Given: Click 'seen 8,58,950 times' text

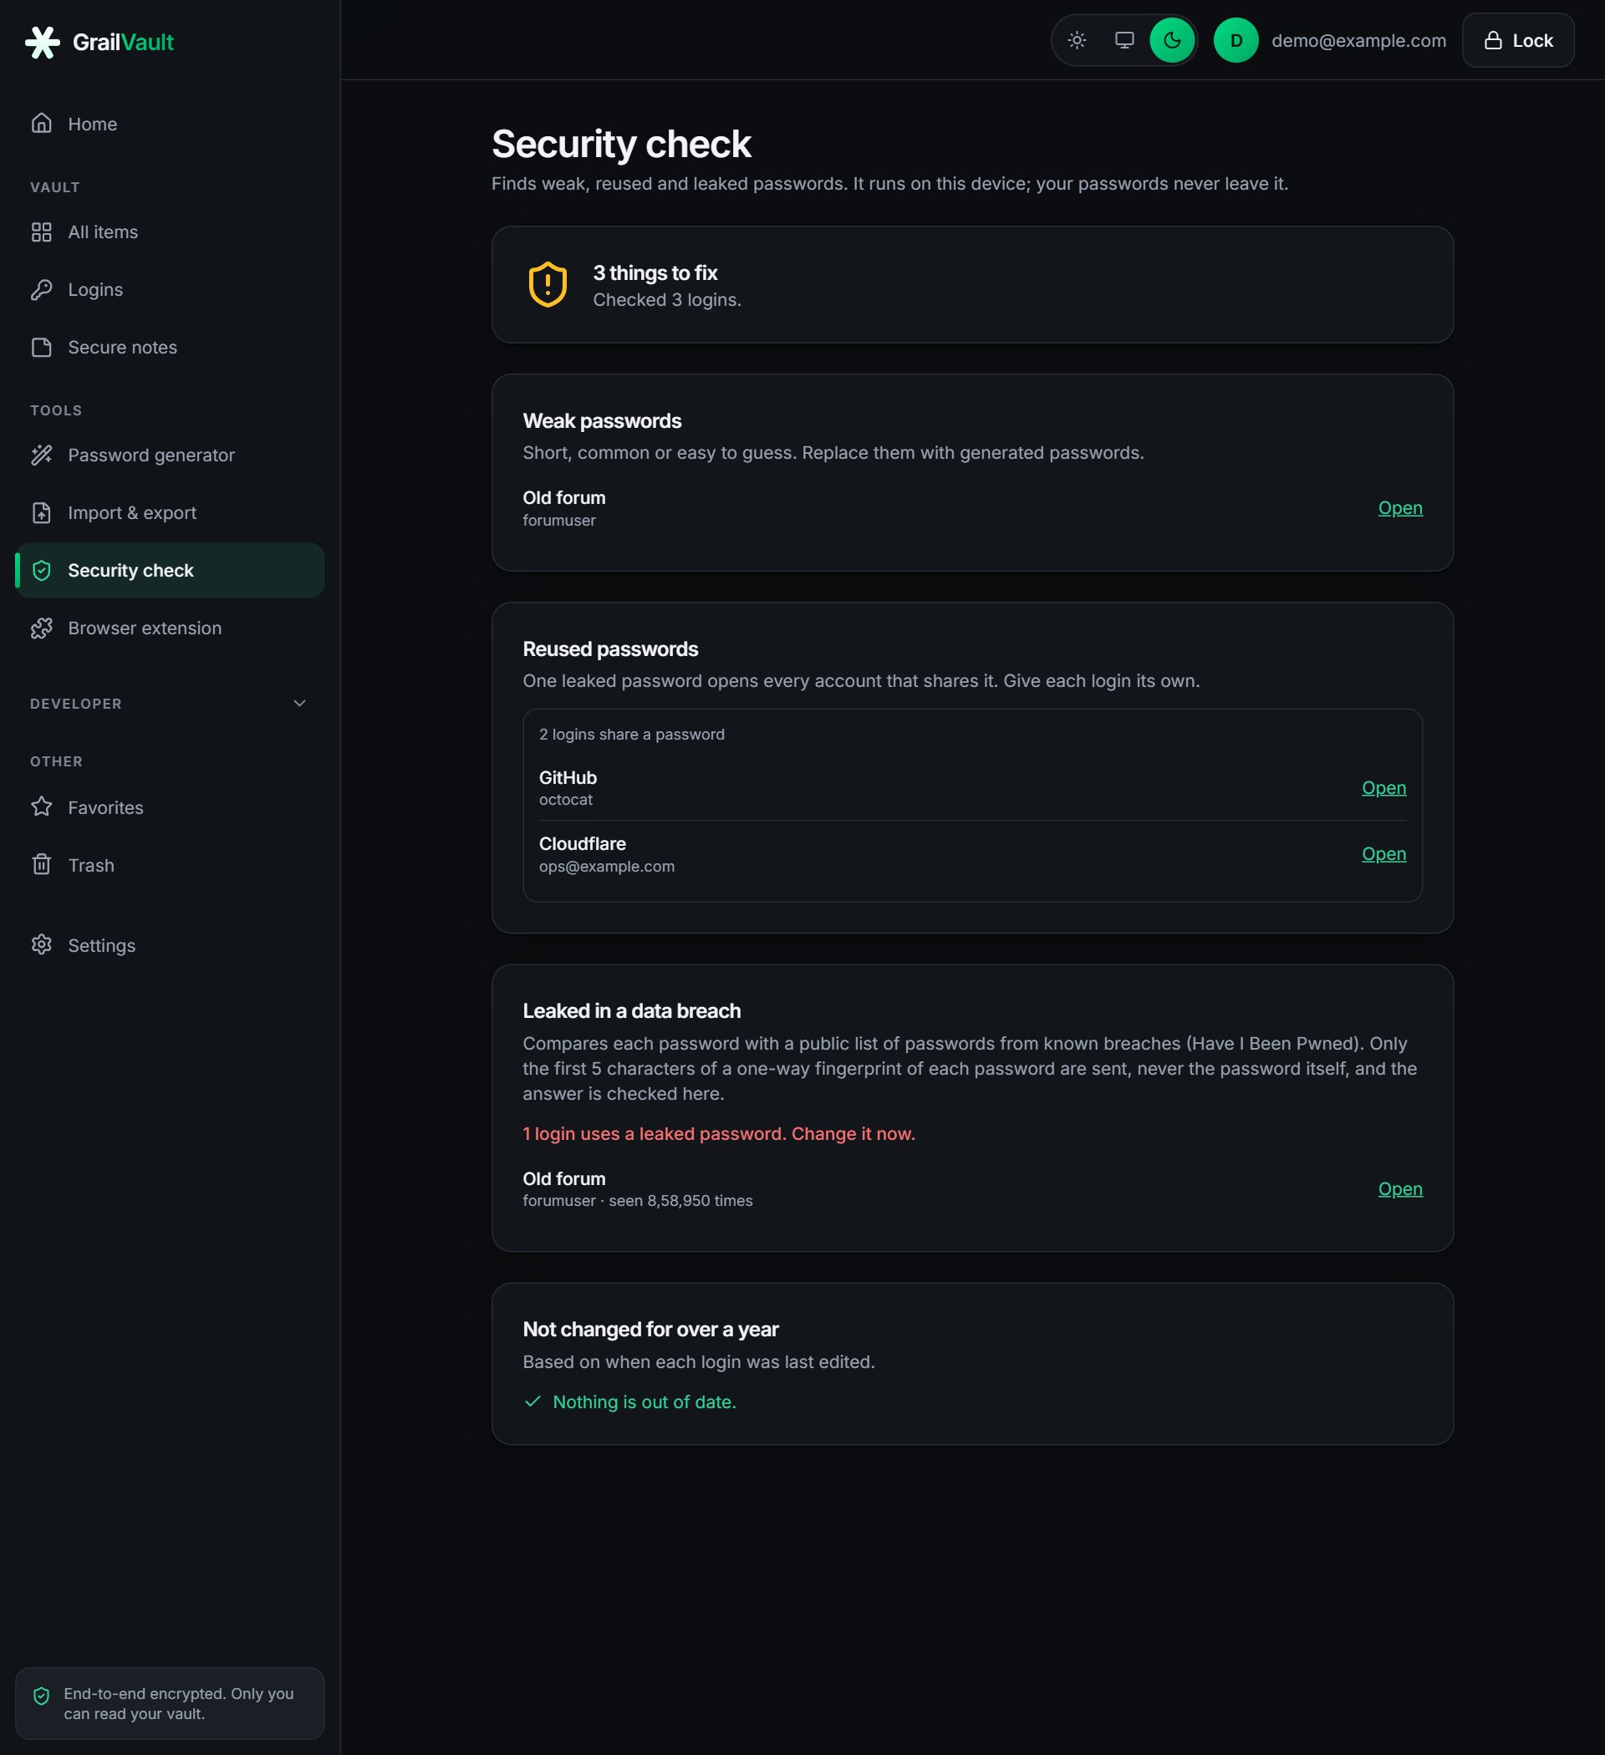Looking at the screenshot, I should coord(680,1200).
